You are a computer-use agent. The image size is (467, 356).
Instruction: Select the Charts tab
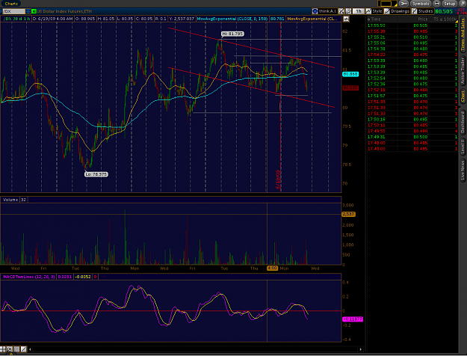[11, 4]
